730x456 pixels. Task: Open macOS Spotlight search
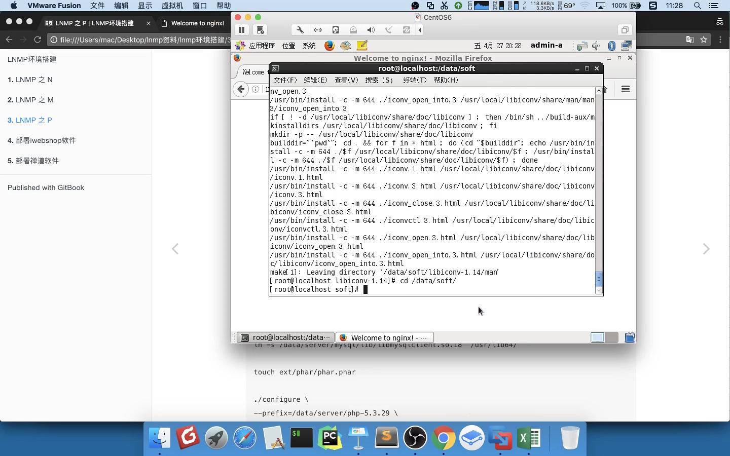tap(698, 6)
